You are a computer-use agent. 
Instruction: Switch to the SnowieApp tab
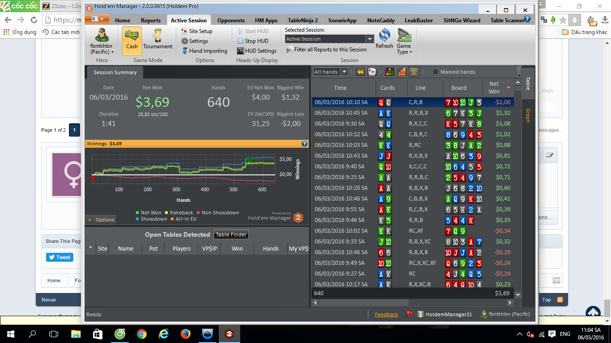coord(342,20)
